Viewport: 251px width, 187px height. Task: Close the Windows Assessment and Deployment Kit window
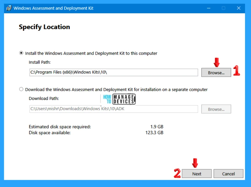(x=239, y=8)
